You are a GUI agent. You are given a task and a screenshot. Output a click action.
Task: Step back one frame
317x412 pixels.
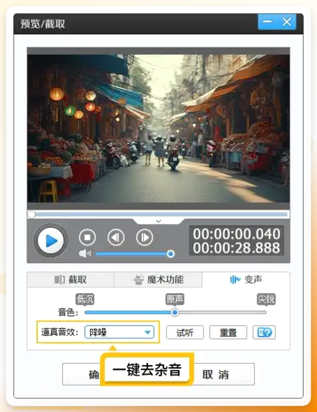(x=116, y=237)
